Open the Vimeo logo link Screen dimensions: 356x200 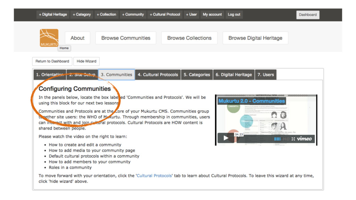[305, 139]
